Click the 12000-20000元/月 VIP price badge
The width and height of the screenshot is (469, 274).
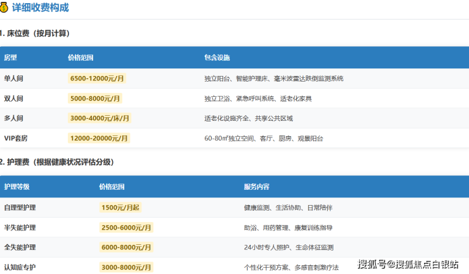pos(100,138)
